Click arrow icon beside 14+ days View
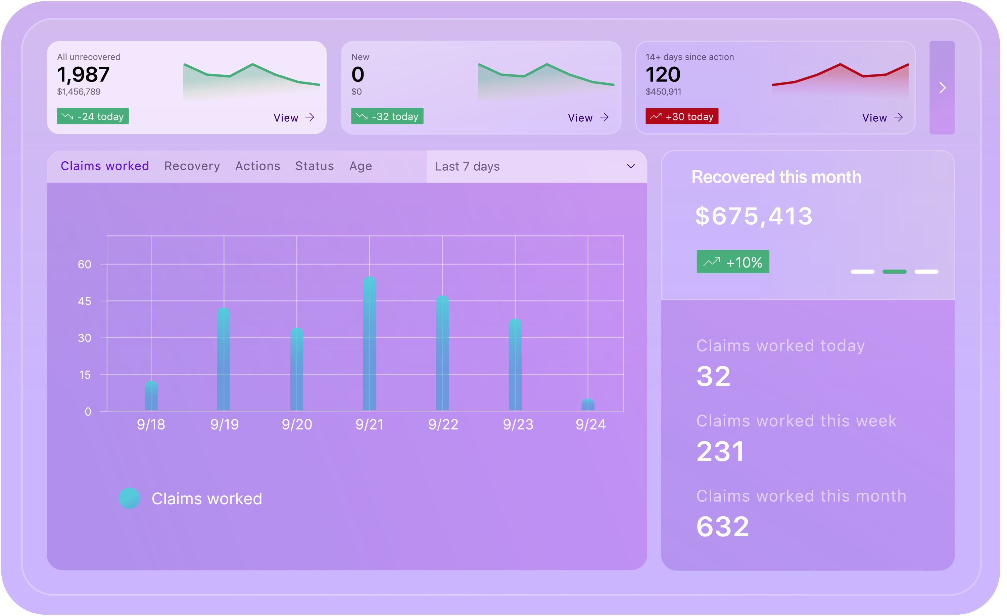1007x616 pixels. [x=899, y=118]
